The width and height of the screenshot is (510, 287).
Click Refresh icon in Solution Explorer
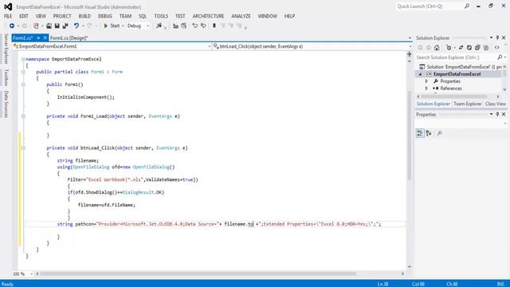click(x=469, y=48)
